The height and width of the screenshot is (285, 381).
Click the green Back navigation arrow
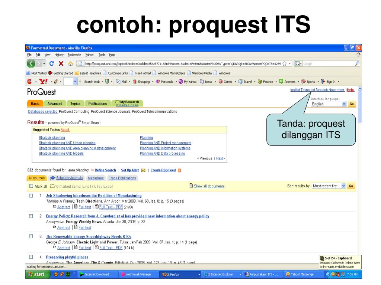[31, 64]
